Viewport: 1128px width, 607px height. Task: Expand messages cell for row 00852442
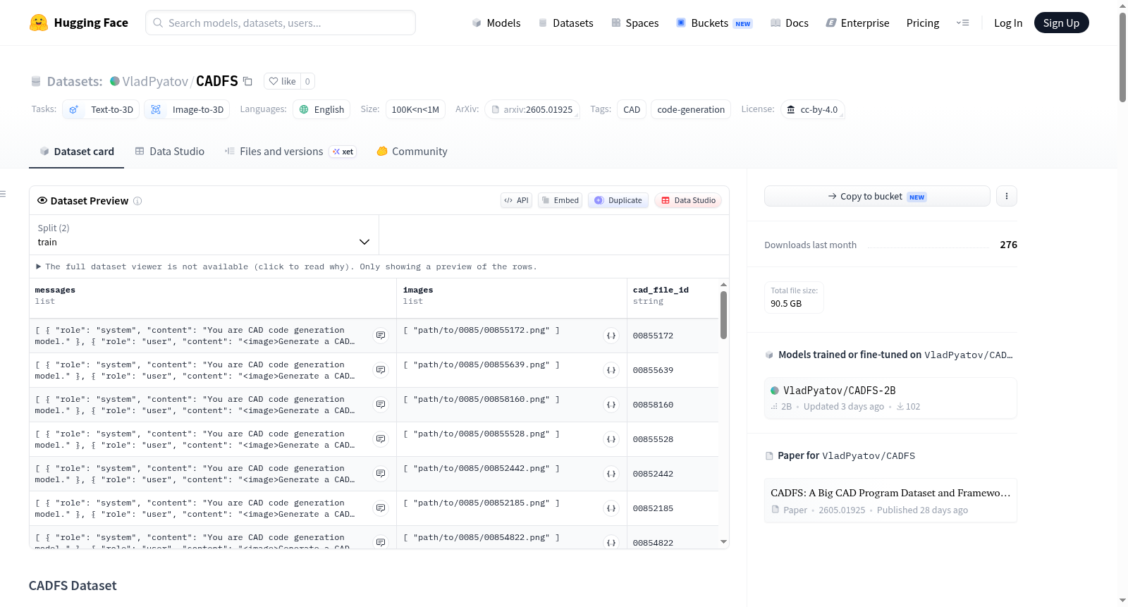point(381,474)
